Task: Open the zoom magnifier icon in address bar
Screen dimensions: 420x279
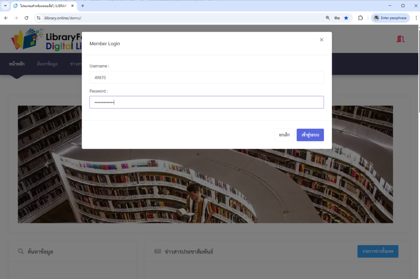Action: pos(327,18)
